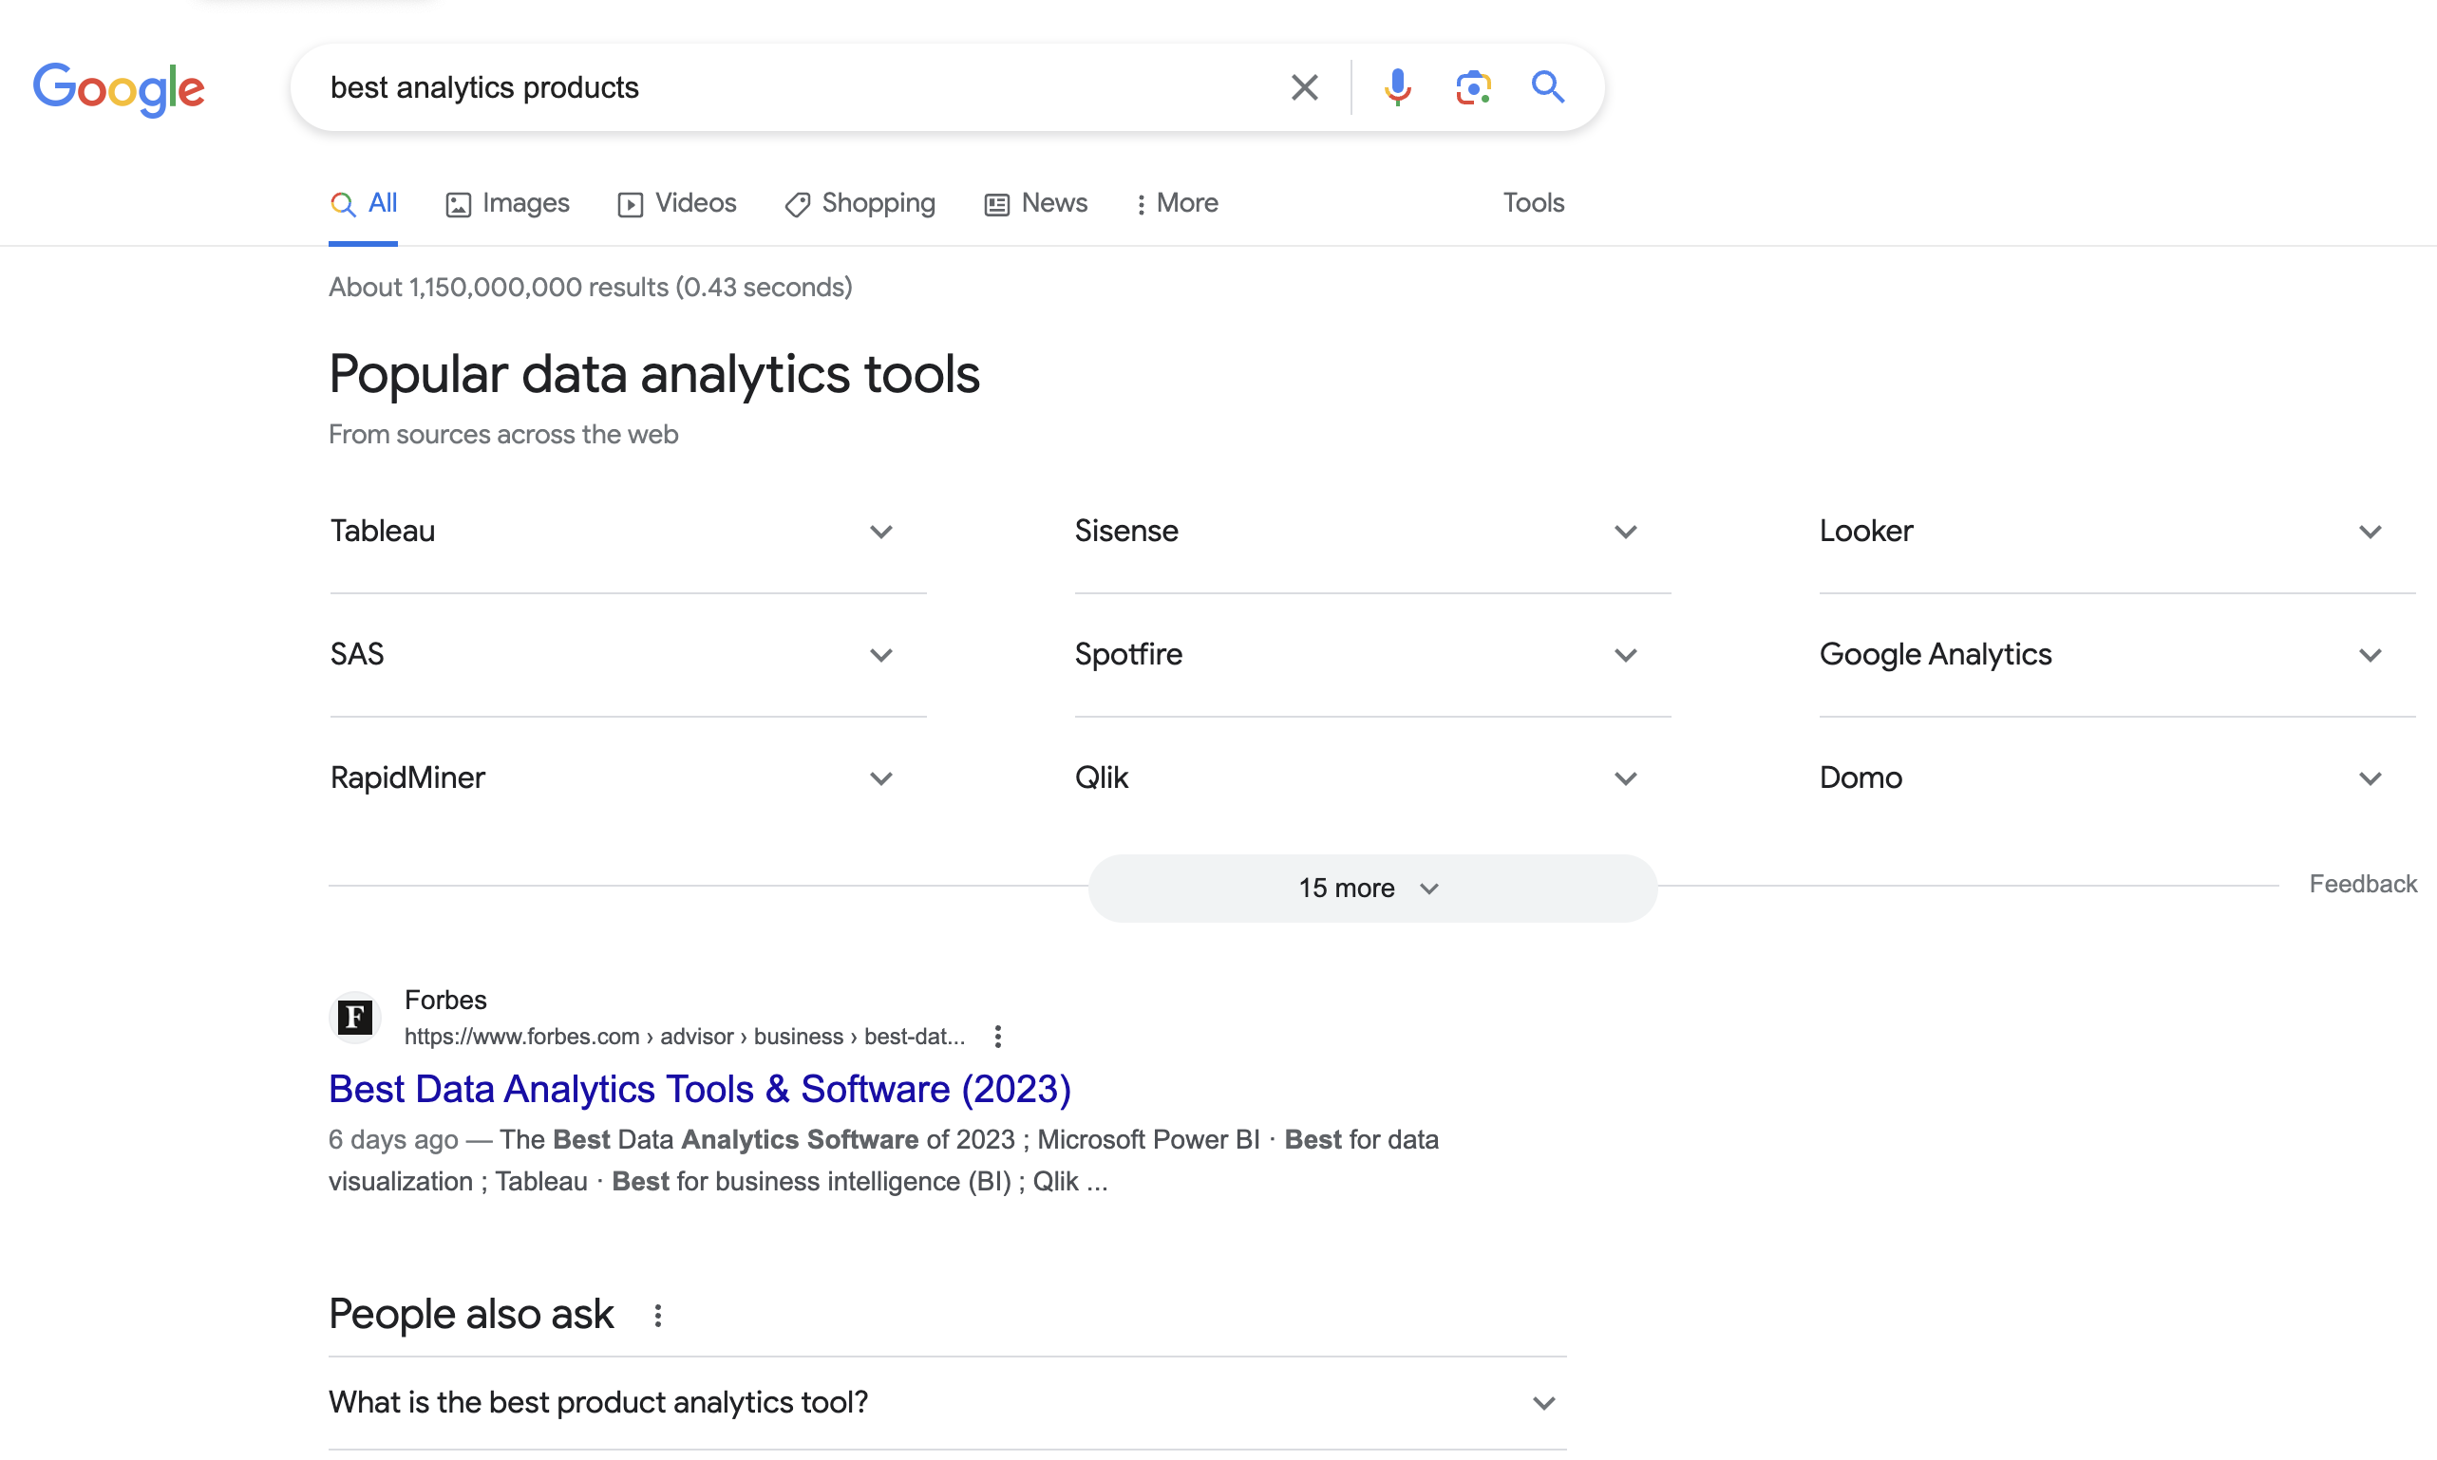Start voice search with microphone icon

pyautogui.click(x=1397, y=87)
